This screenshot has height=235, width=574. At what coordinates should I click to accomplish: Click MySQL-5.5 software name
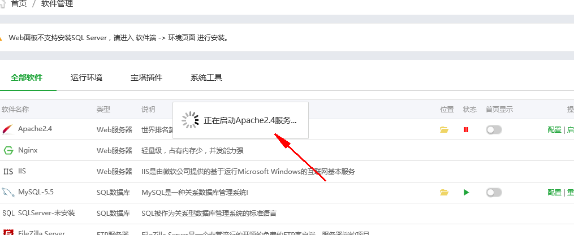(36, 192)
